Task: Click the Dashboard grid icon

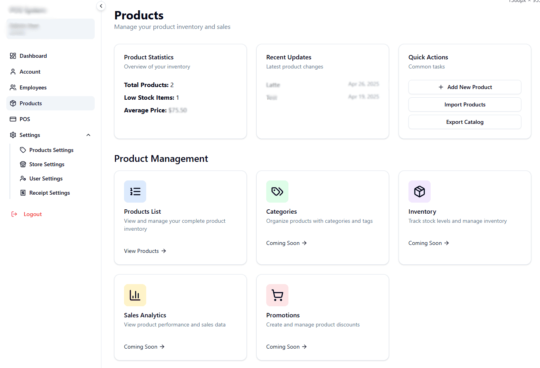Action: [x=13, y=56]
